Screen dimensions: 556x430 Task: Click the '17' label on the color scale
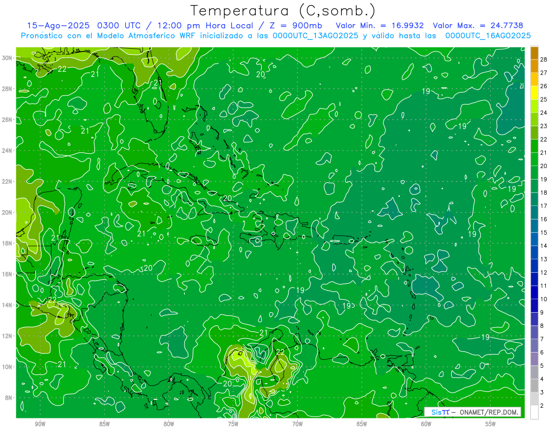[x=544, y=206]
